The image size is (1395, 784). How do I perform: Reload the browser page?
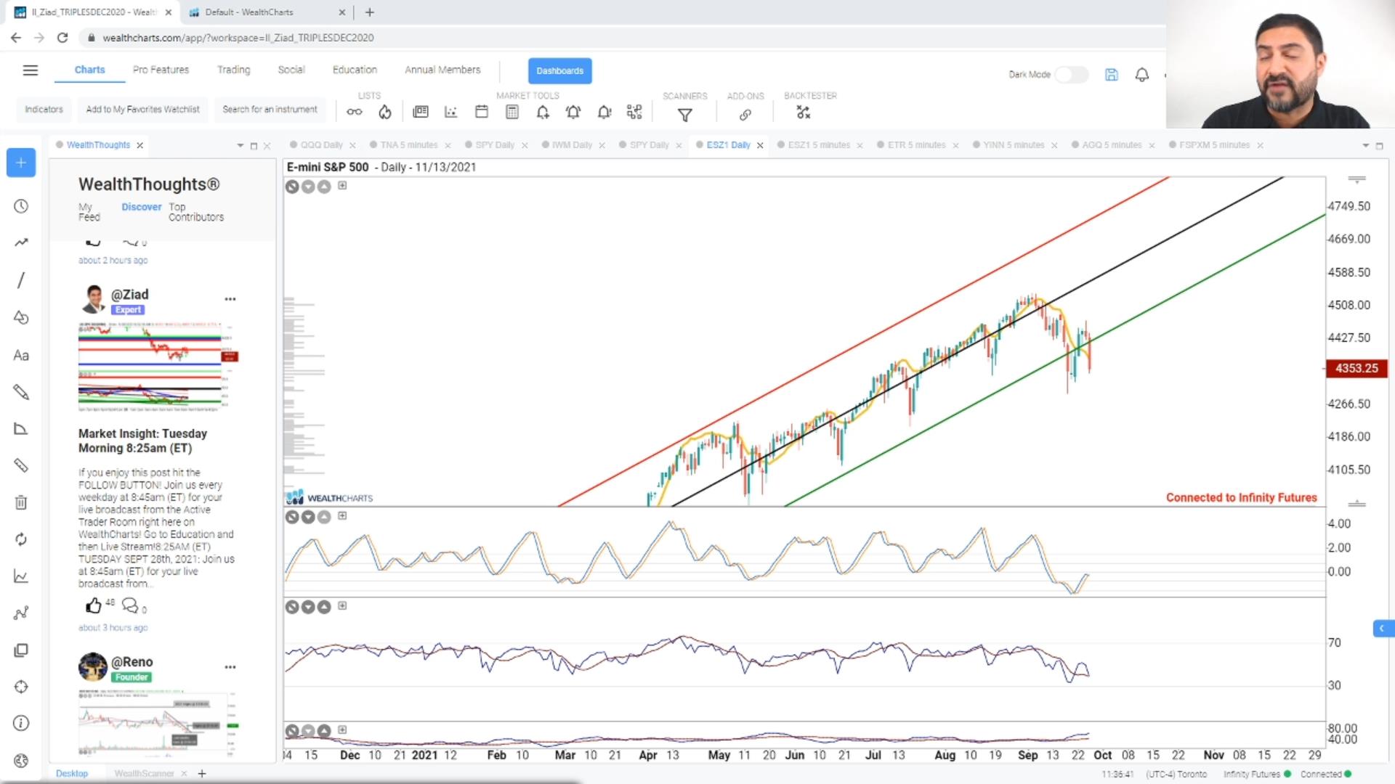pos(62,38)
